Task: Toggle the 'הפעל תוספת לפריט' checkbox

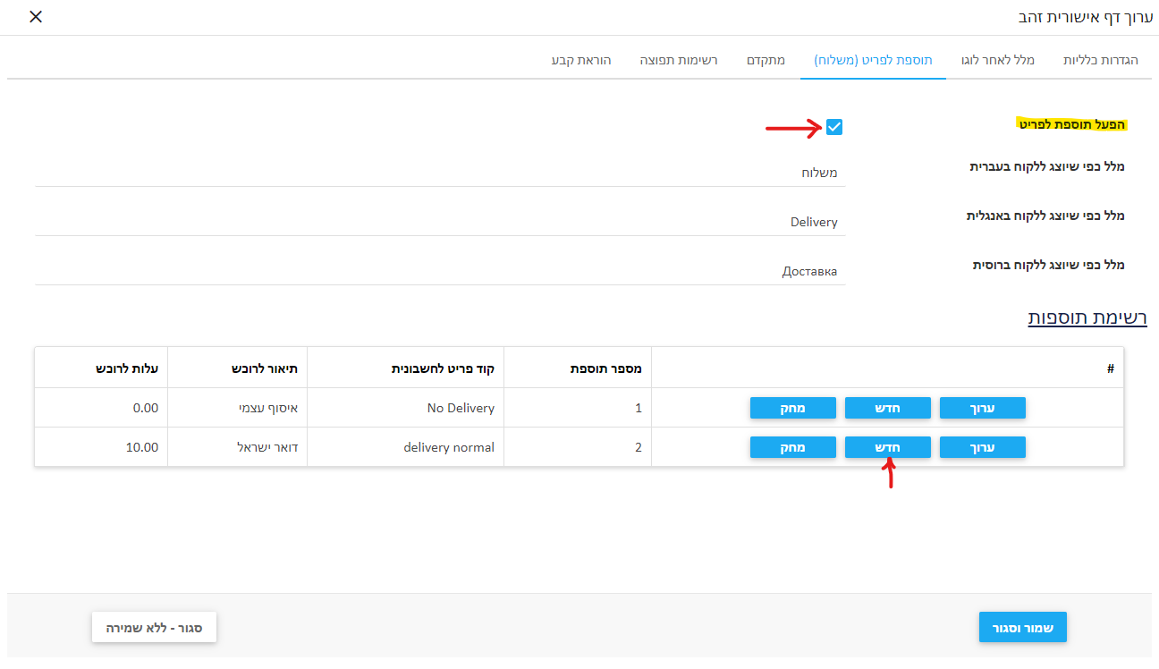Action: 834,127
